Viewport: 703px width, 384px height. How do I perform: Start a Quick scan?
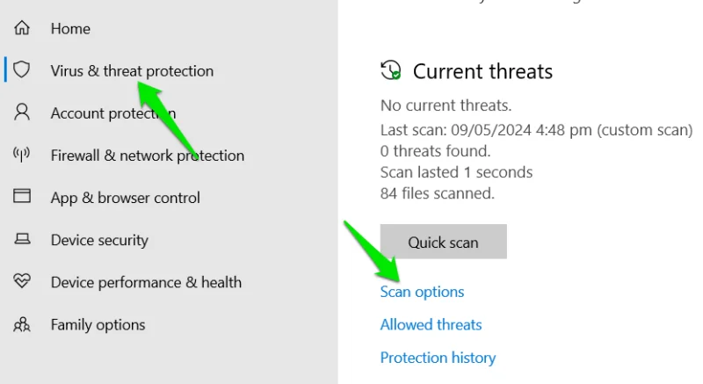[x=443, y=242]
